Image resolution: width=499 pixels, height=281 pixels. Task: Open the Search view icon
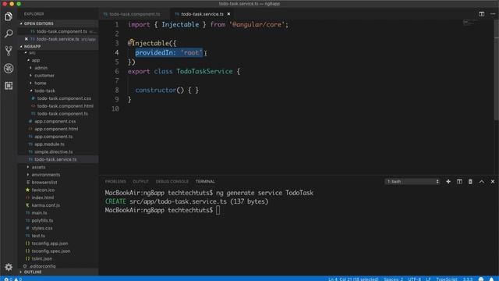click(x=9, y=34)
